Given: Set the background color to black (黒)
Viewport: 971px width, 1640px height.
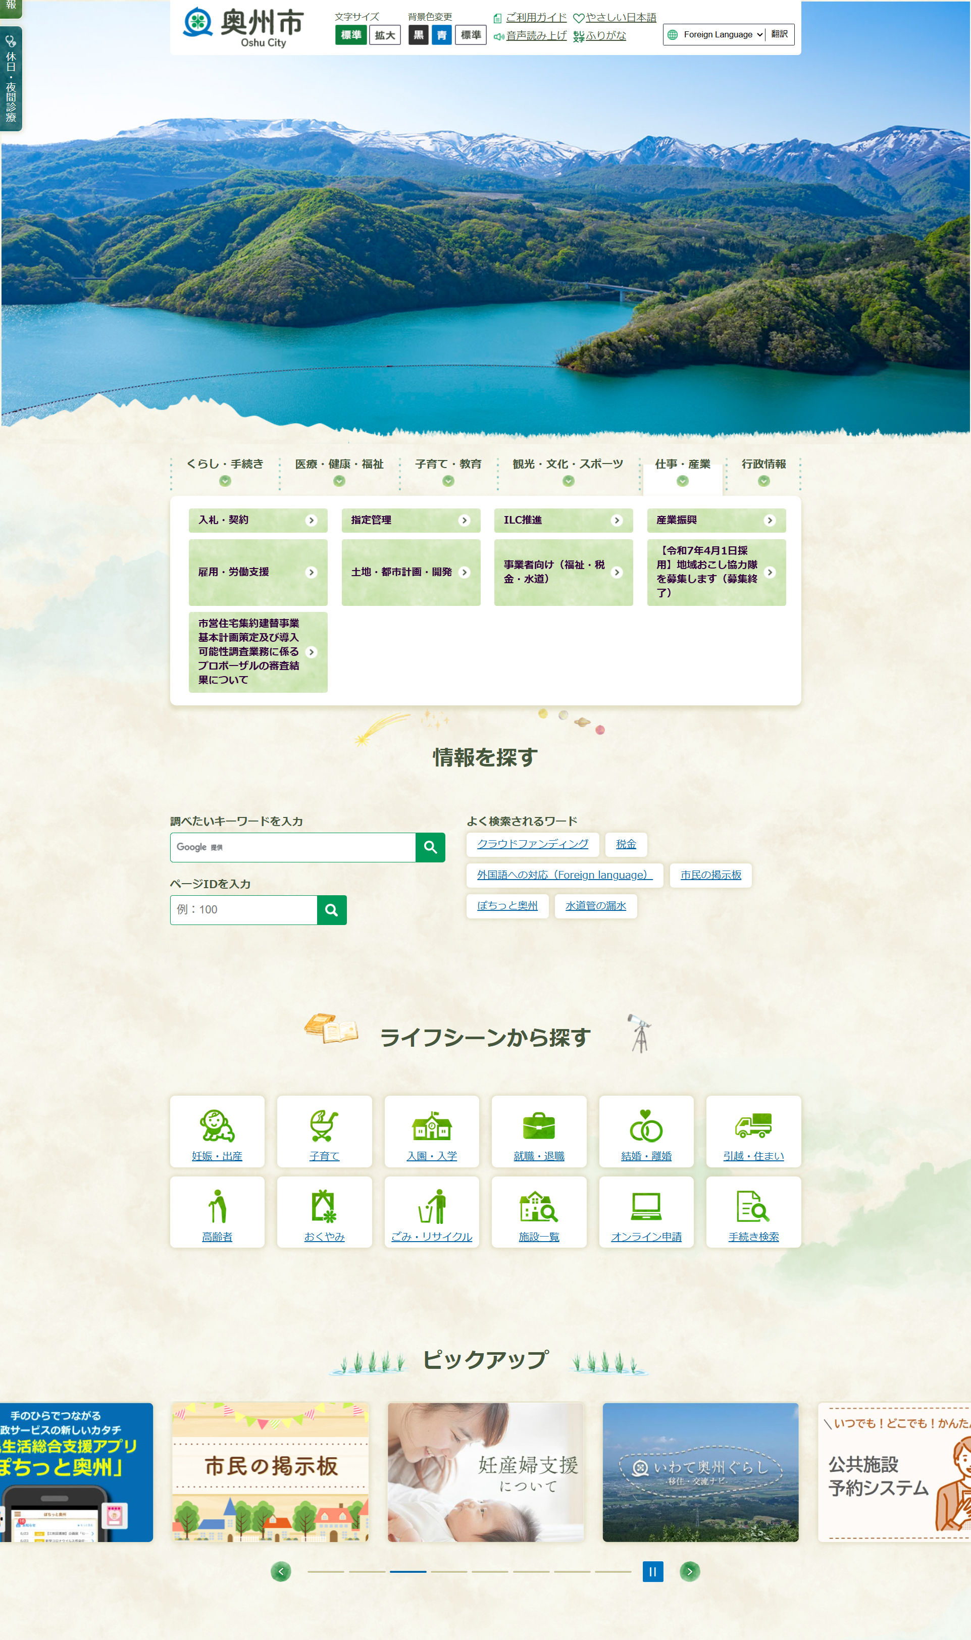Looking at the screenshot, I should pos(418,35).
